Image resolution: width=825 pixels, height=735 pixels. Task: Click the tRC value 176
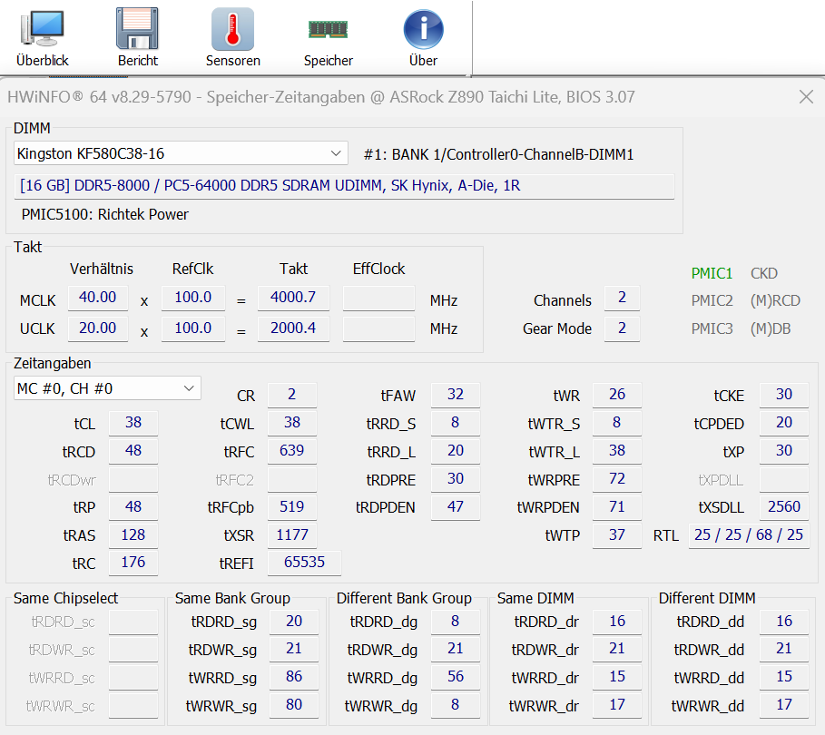coord(133,563)
